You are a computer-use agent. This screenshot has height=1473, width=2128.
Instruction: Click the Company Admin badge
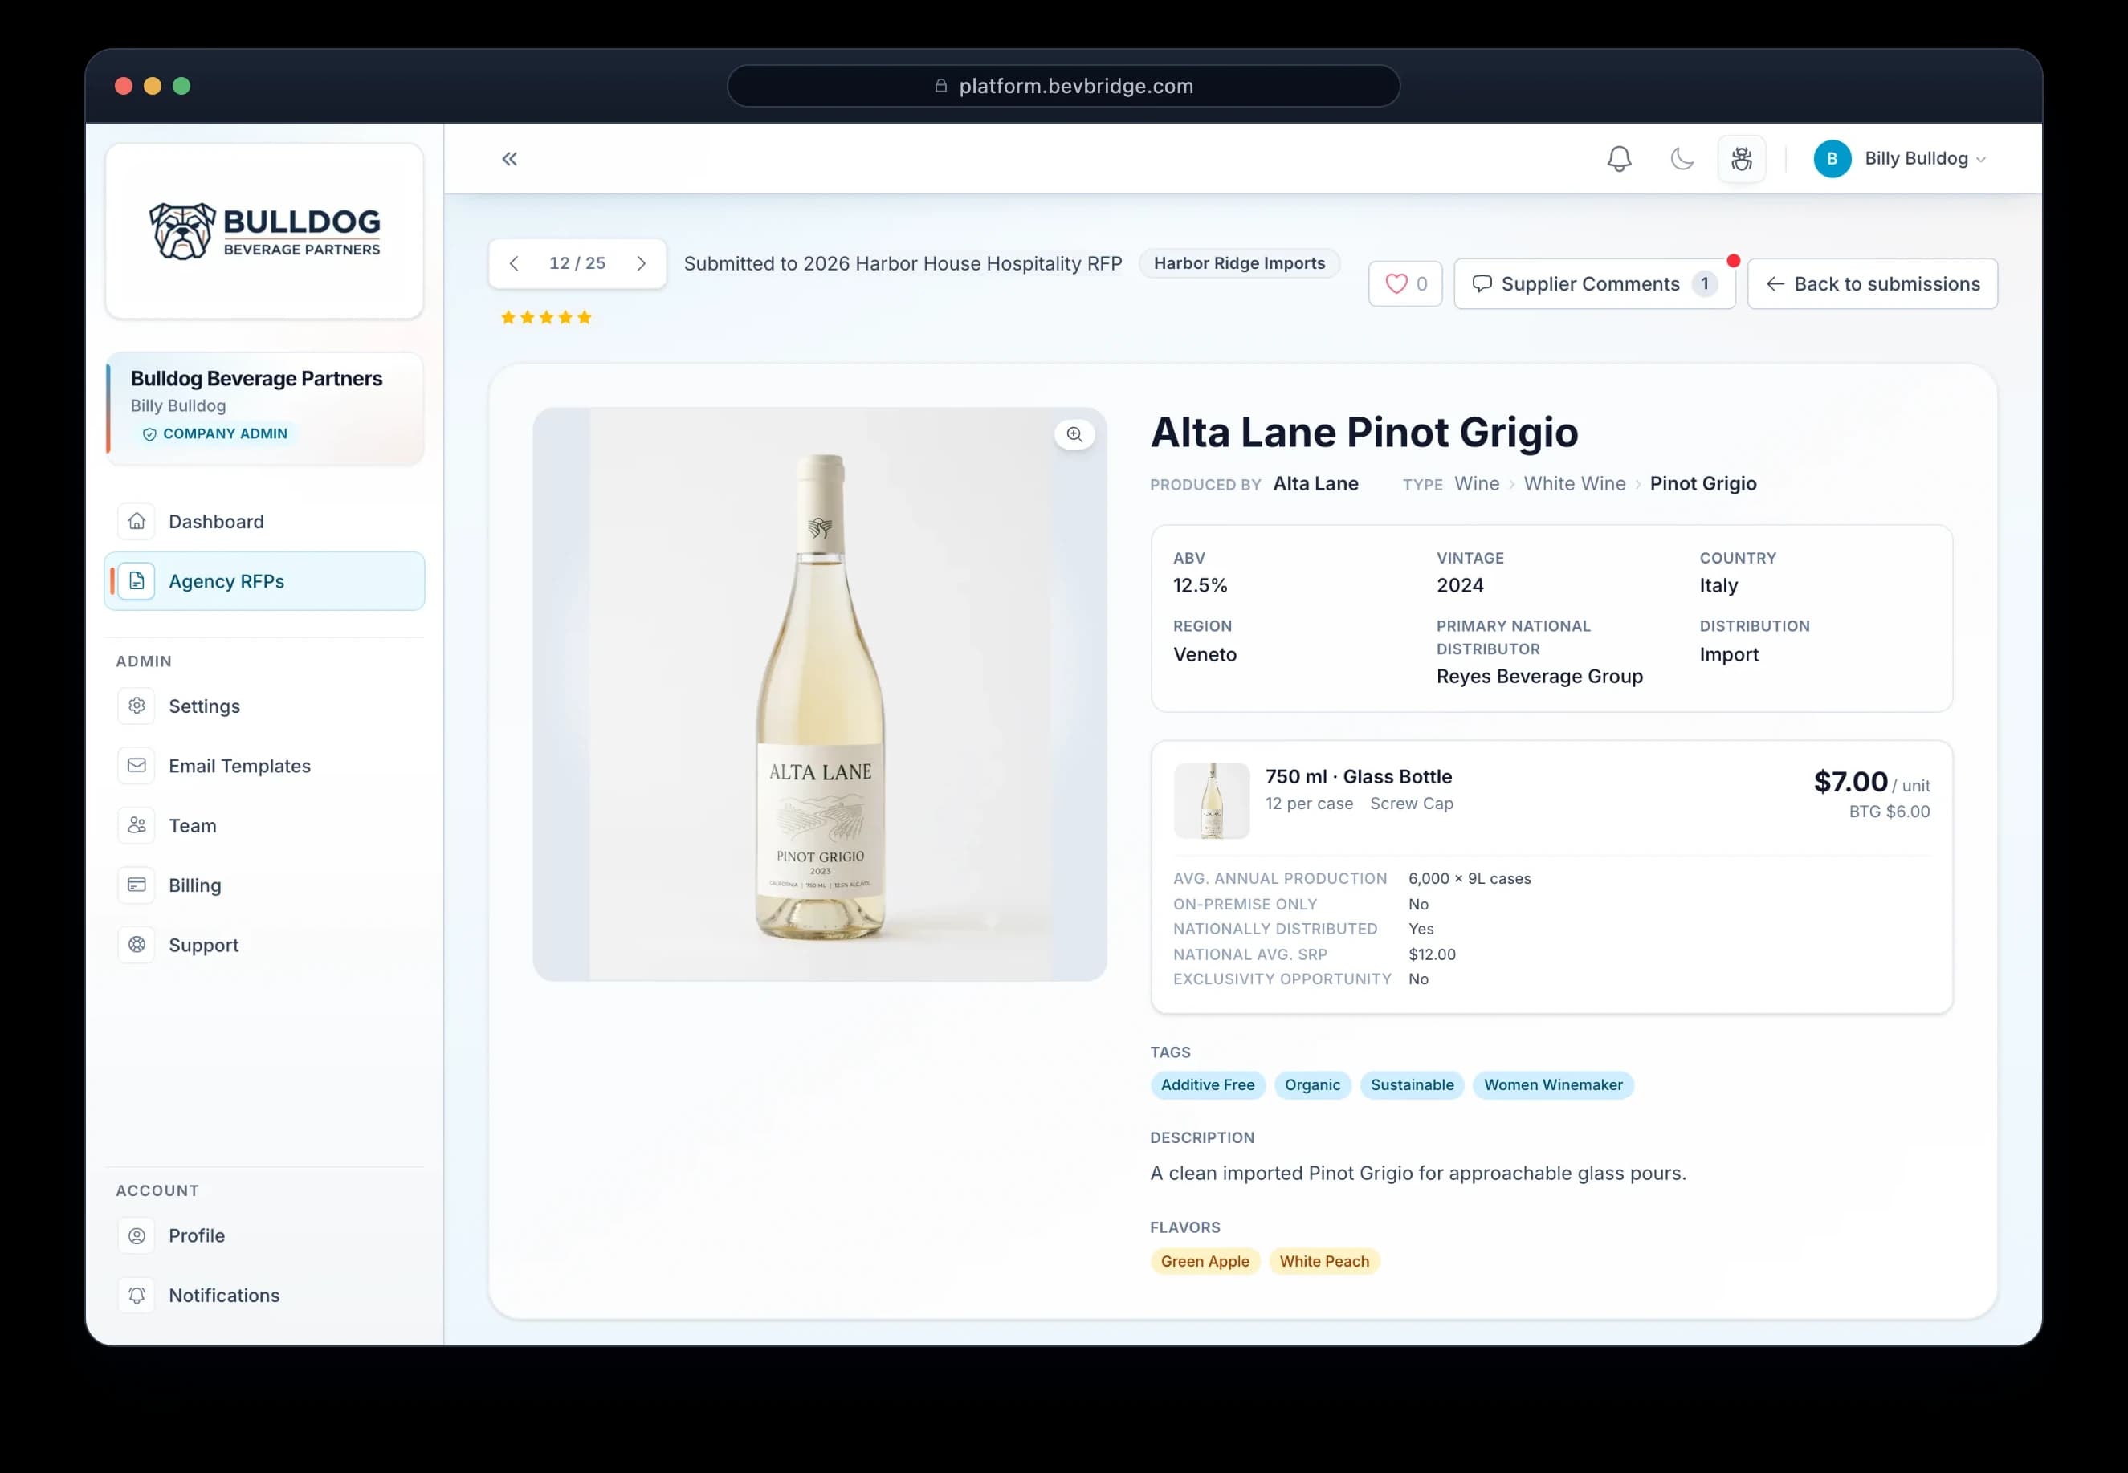(215, 433)
